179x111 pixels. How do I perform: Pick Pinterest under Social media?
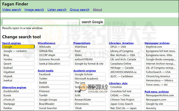pos(54,91)
